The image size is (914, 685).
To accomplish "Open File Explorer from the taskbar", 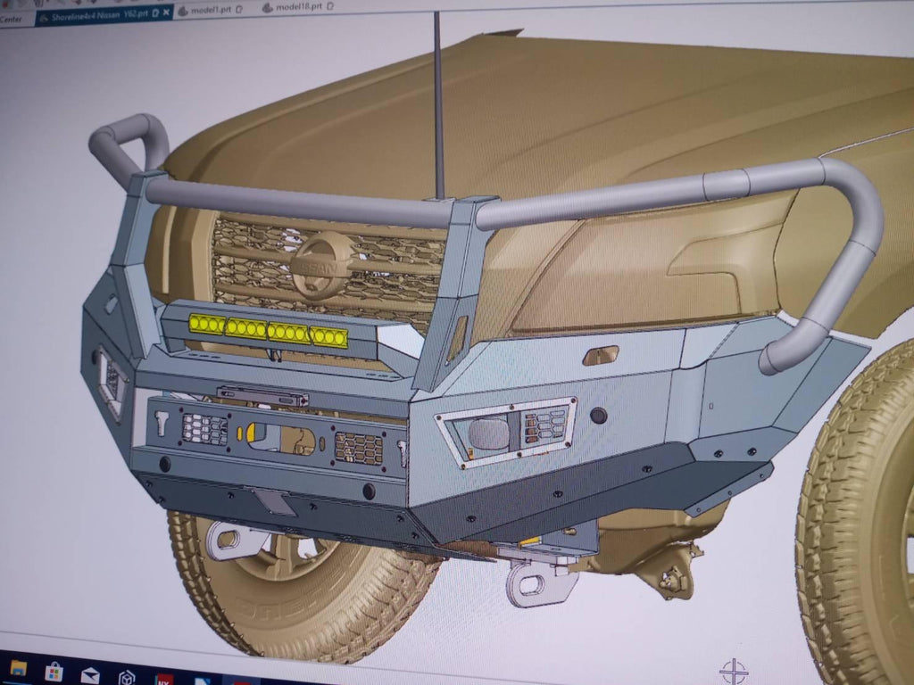I will tap(19, 667).
